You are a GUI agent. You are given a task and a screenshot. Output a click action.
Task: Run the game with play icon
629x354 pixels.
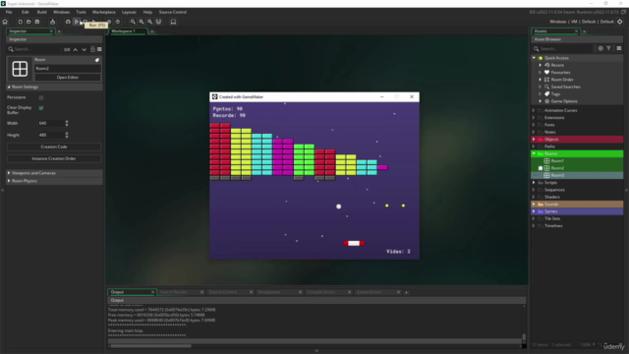coord(77,22)
